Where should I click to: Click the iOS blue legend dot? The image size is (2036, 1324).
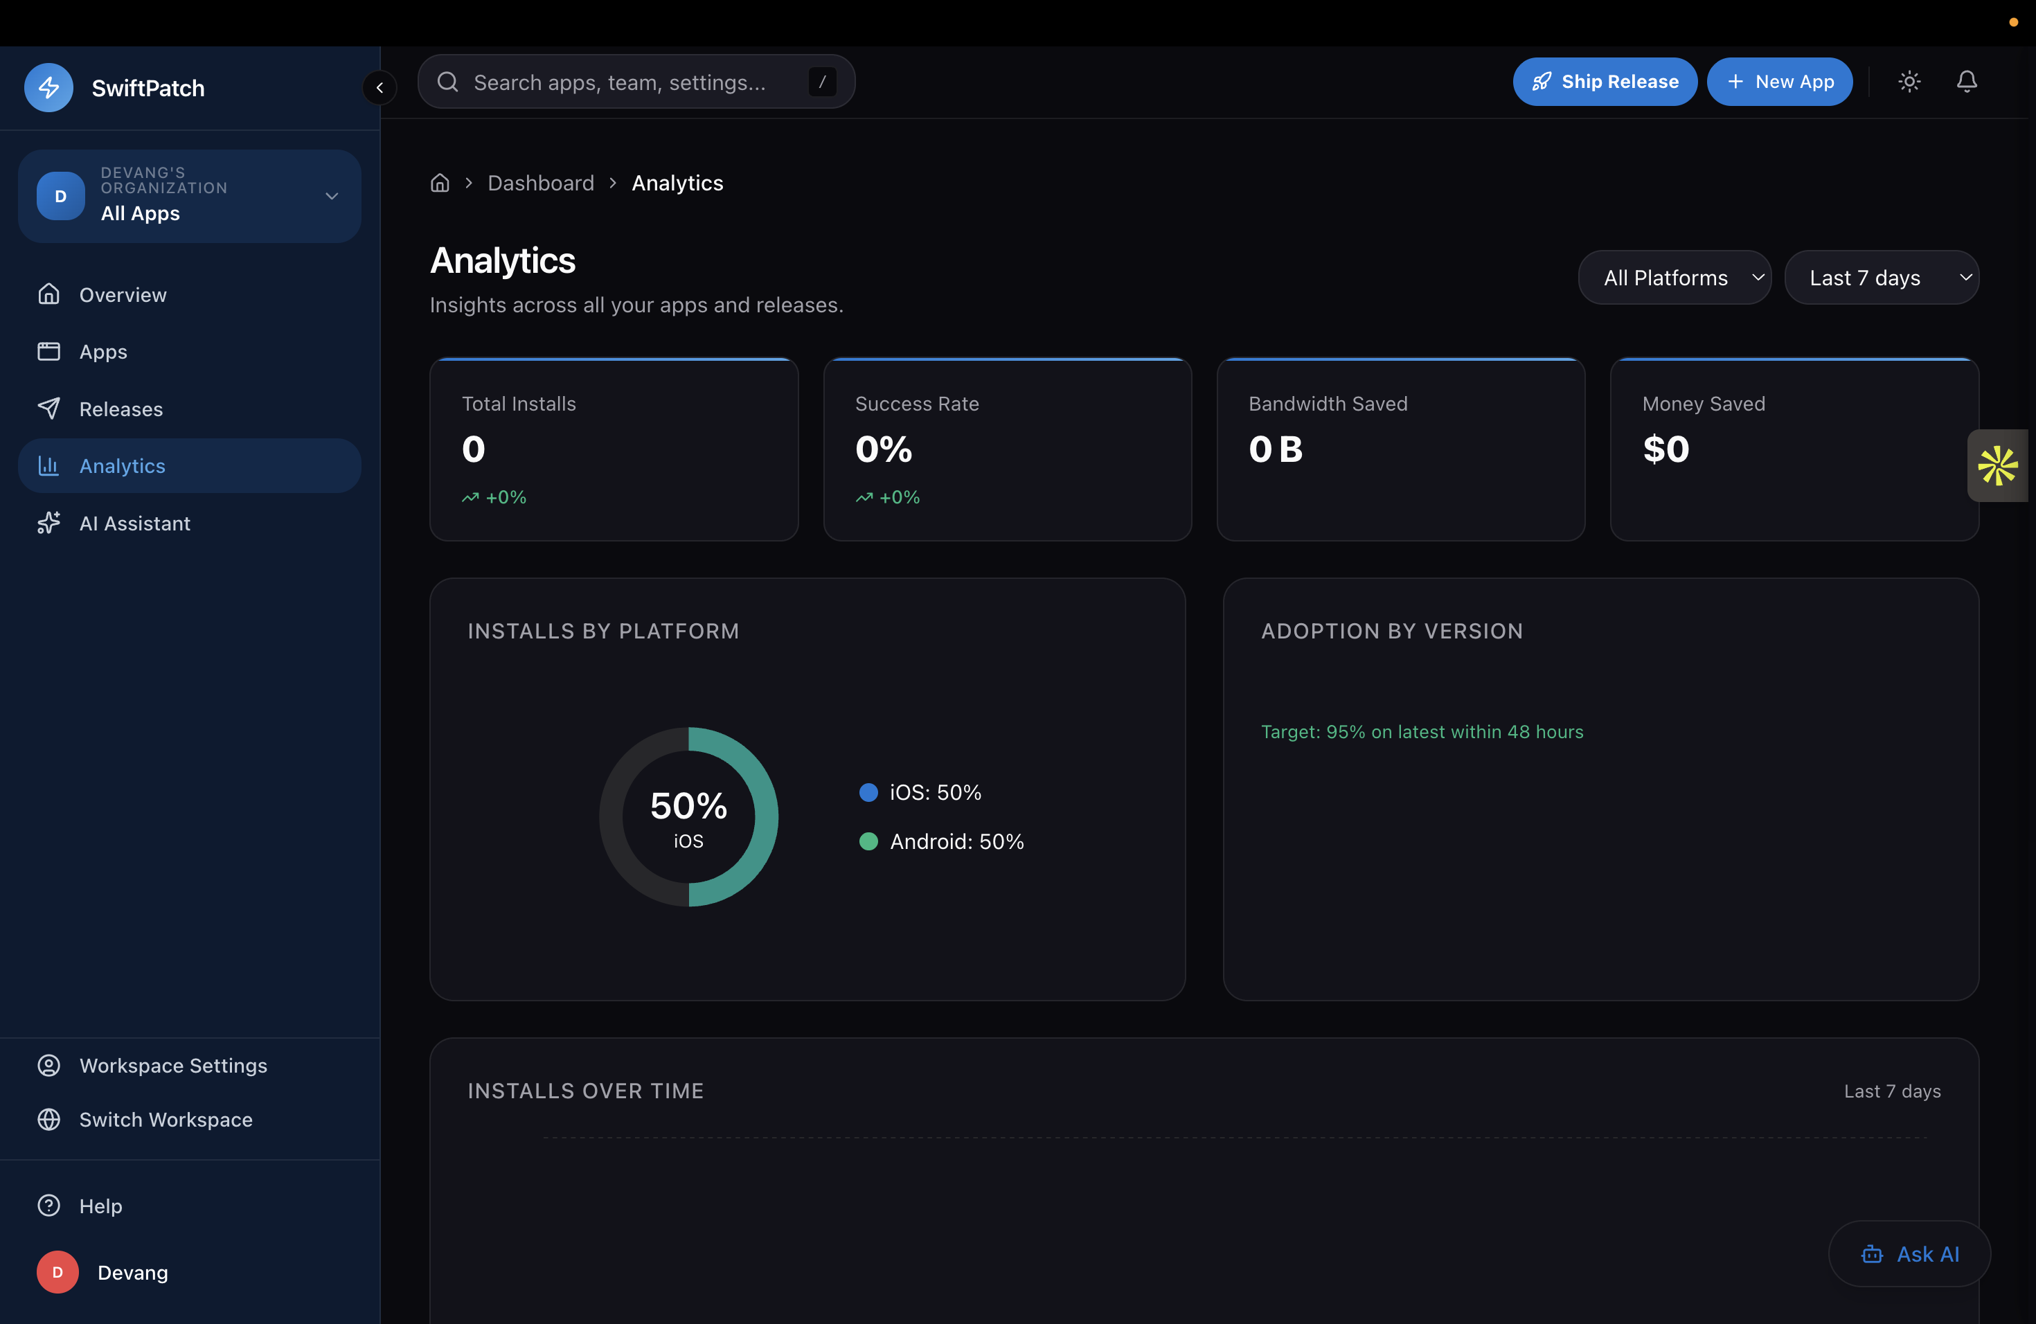click(x=868, y=792)
